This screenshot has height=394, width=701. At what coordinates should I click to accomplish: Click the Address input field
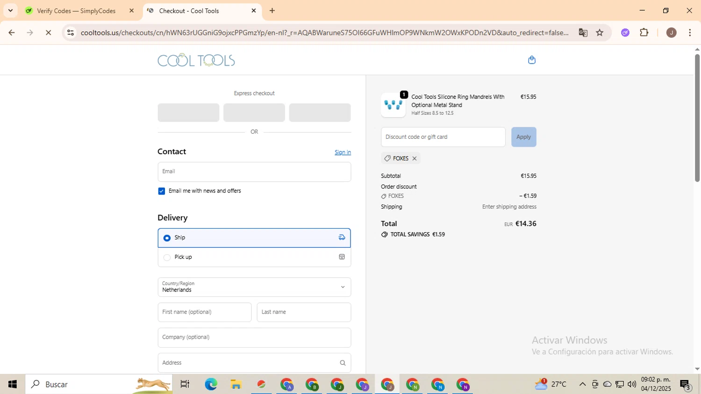254,363
